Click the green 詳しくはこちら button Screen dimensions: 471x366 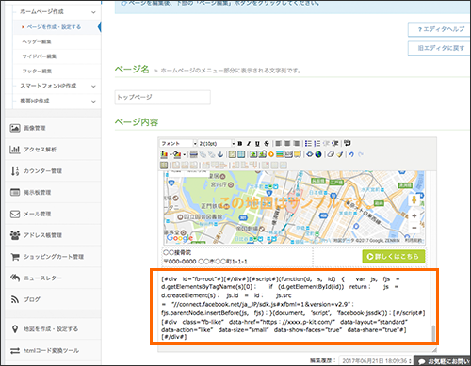(x=394, y=256)
